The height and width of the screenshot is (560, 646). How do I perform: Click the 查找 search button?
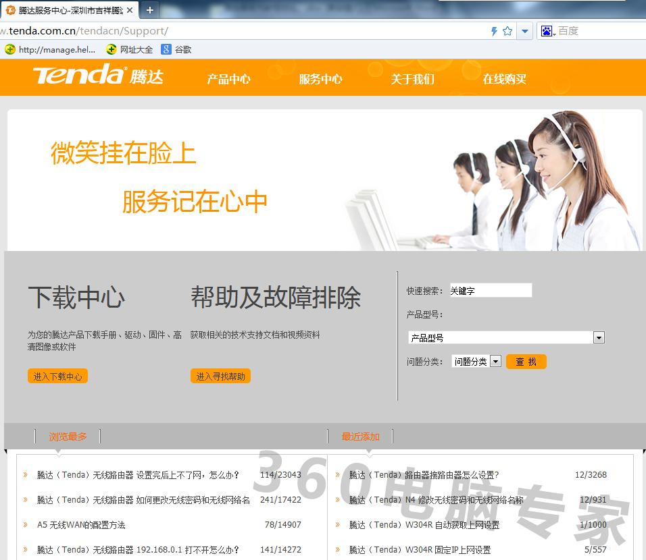[x=526, y=362]
